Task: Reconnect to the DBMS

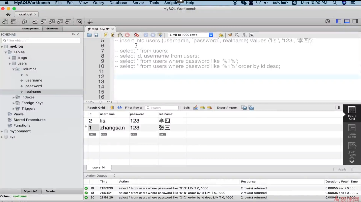Action: click(90, 21)
